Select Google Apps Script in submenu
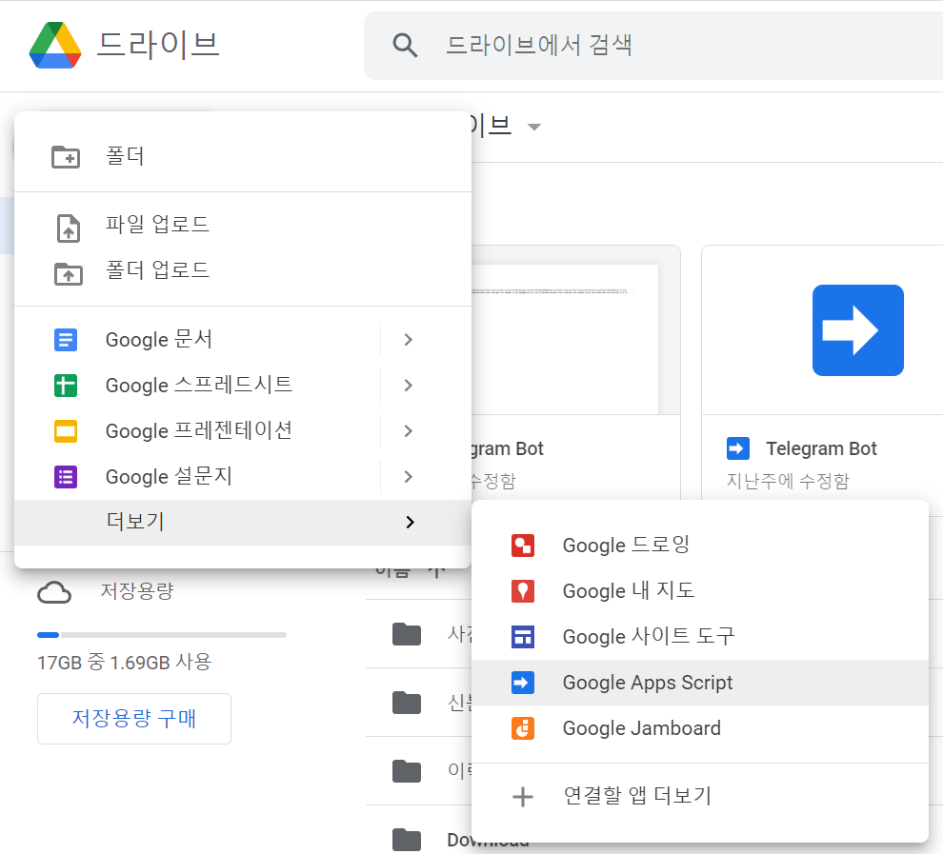Viewport: 943px width, 854px height. [x=700, y=683]
